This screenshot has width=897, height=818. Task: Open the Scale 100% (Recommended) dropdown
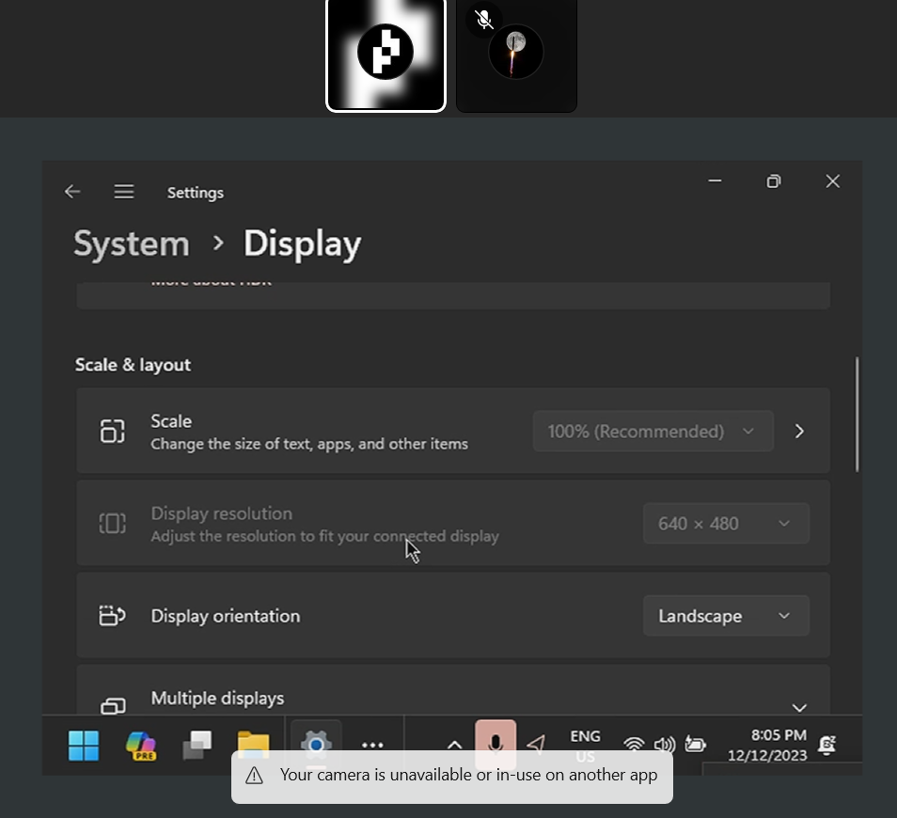click(x=653, y=432)
